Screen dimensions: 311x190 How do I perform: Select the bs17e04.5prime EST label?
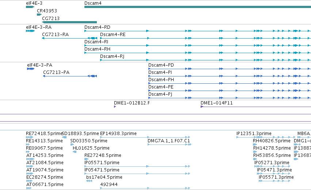104,177
